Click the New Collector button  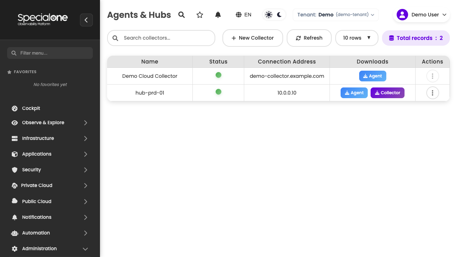[253, 38]
